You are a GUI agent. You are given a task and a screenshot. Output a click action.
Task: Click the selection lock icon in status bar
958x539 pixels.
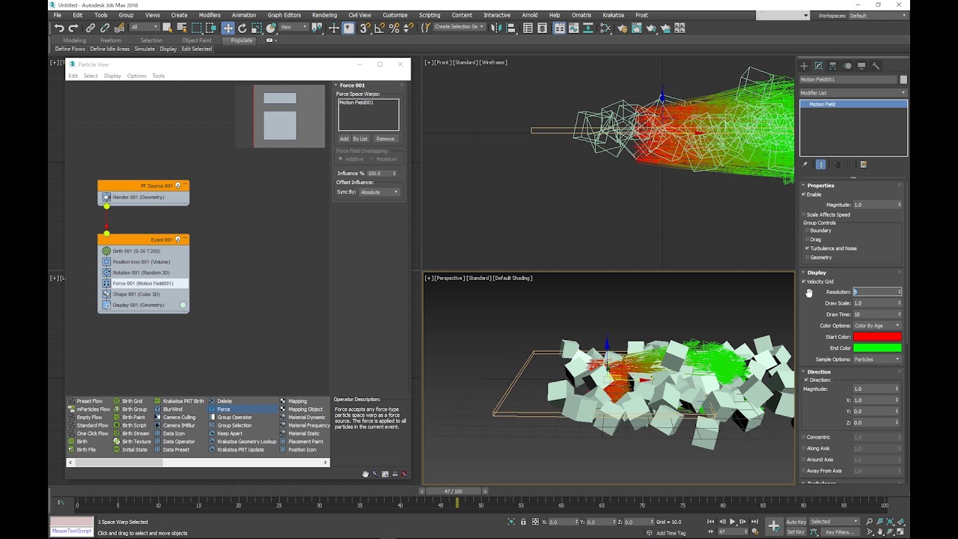(x=523, y=522)
